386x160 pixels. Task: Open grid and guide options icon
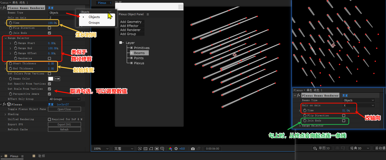point(162,149)
